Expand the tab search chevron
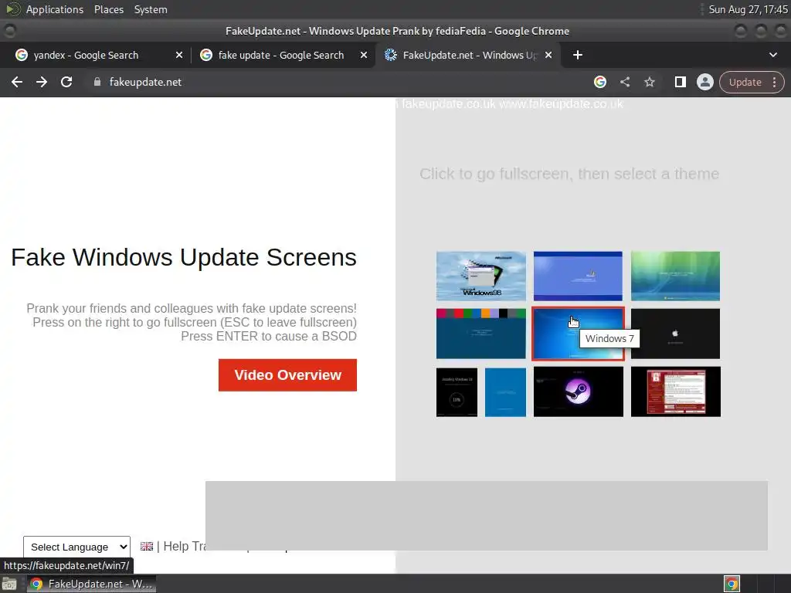791x593 pixels. point(772,55)
